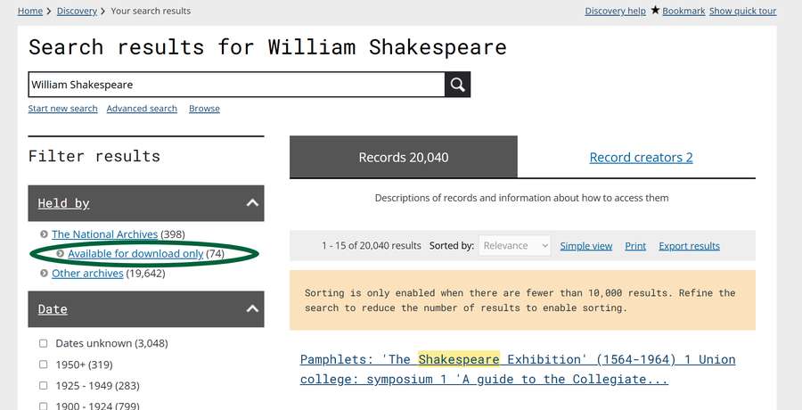The image size is (802, 410).
Task: Click the bullet arrow beside Other archives
Action: [x=44, y=274]
